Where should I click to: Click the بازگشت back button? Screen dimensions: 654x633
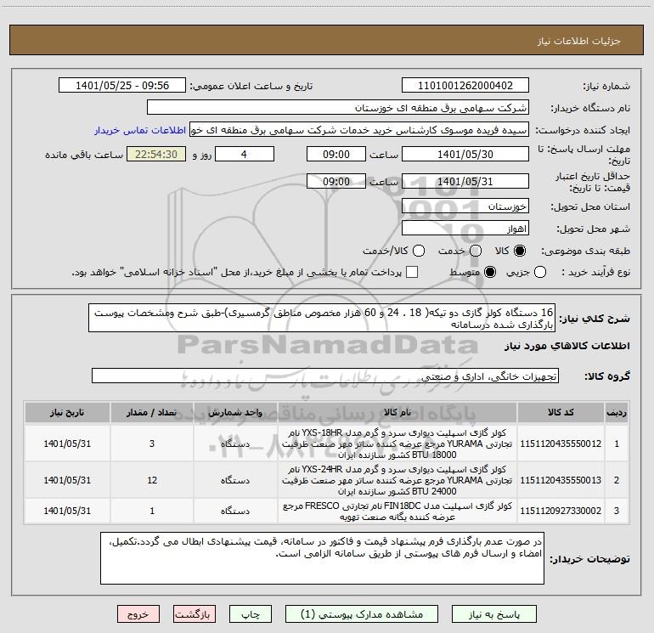tap(195, 614)
